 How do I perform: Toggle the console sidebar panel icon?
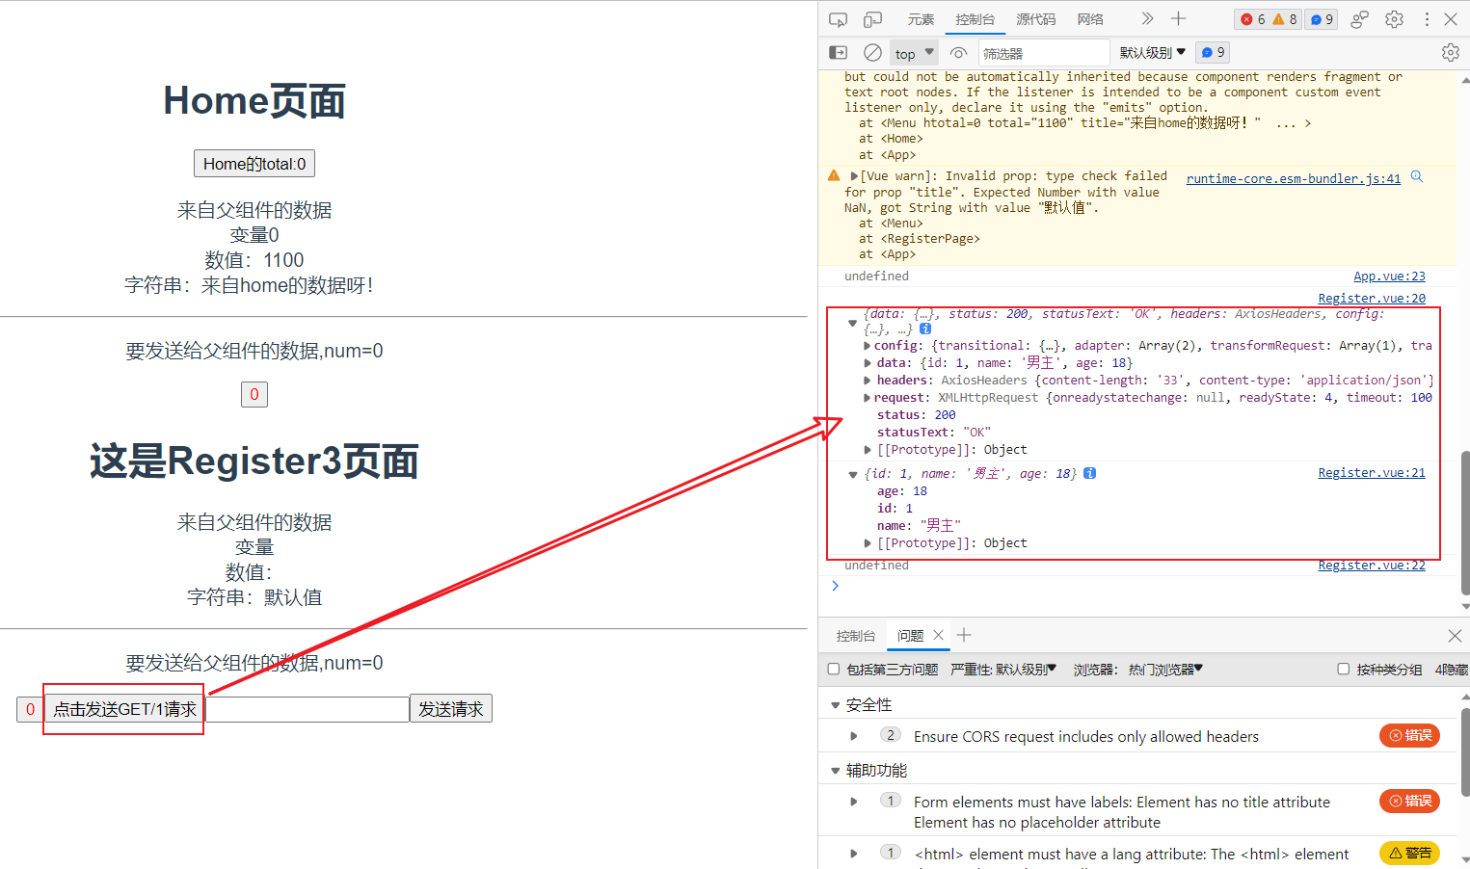click(839, 53)
